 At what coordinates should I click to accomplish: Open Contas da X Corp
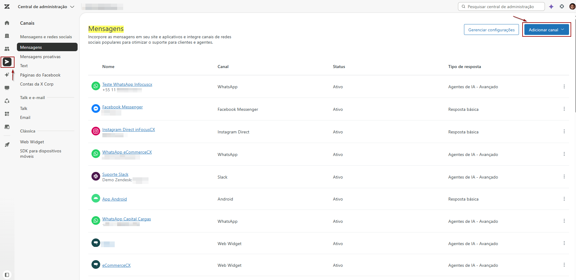pos(37,84)
